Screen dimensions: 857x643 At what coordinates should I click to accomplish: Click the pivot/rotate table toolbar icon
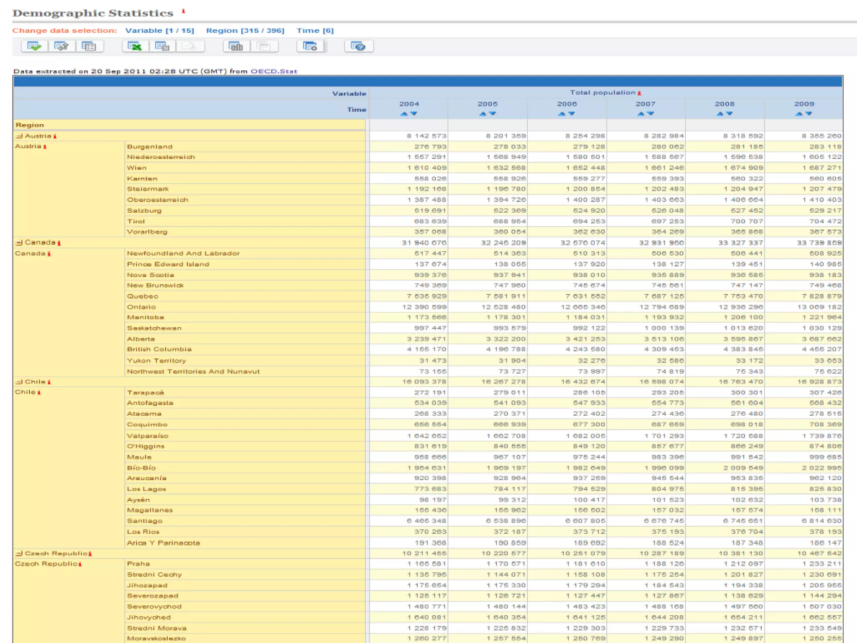point(62,46)
